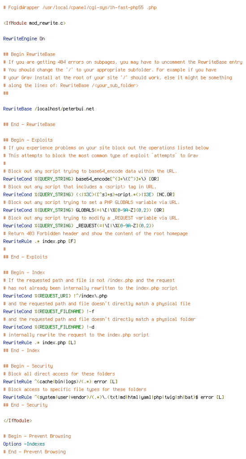246x459 pixels.
Task: Click the RewriteEngine On directive
Action: tap(24, 39)
